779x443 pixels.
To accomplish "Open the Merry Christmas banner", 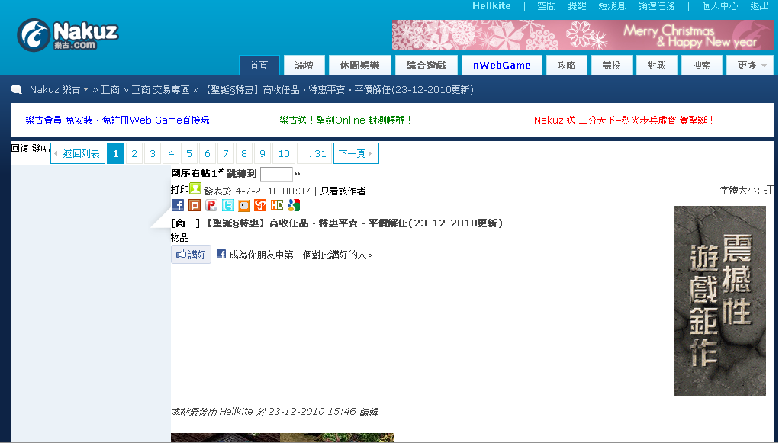I will tap(582, 35).
